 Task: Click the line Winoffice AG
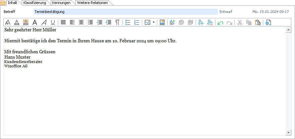coord(16,66)
